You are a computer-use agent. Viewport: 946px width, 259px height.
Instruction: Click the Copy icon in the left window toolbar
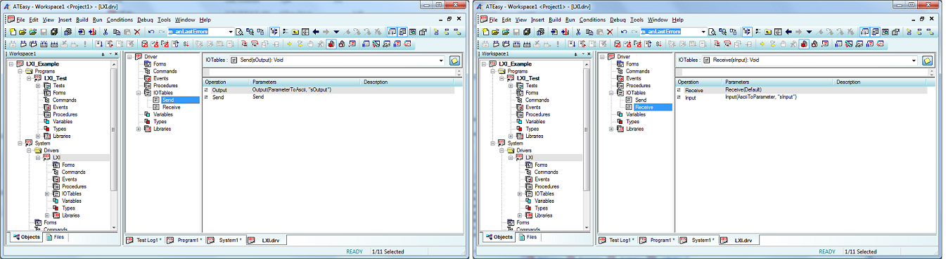click(x=116, y=32)
